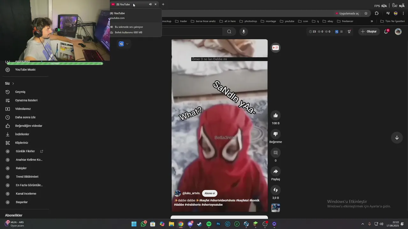Open the sound thumbnail below Remix
408x229 pixels.
point(276,208)
